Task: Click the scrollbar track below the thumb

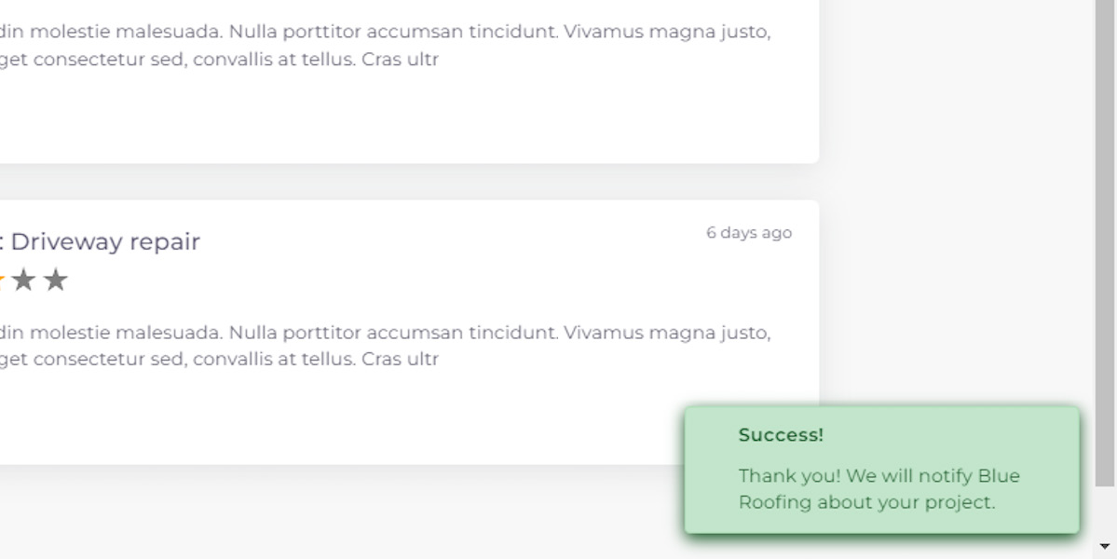Action: tap(1105, 511)
